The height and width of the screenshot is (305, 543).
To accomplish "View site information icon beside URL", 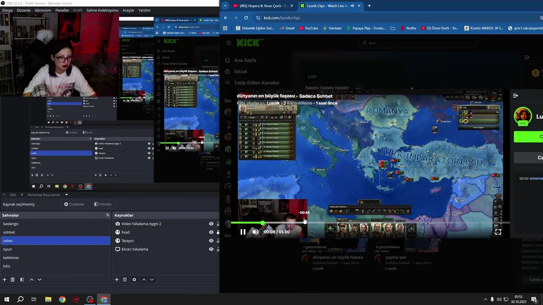I will click(x=258, y=18).
